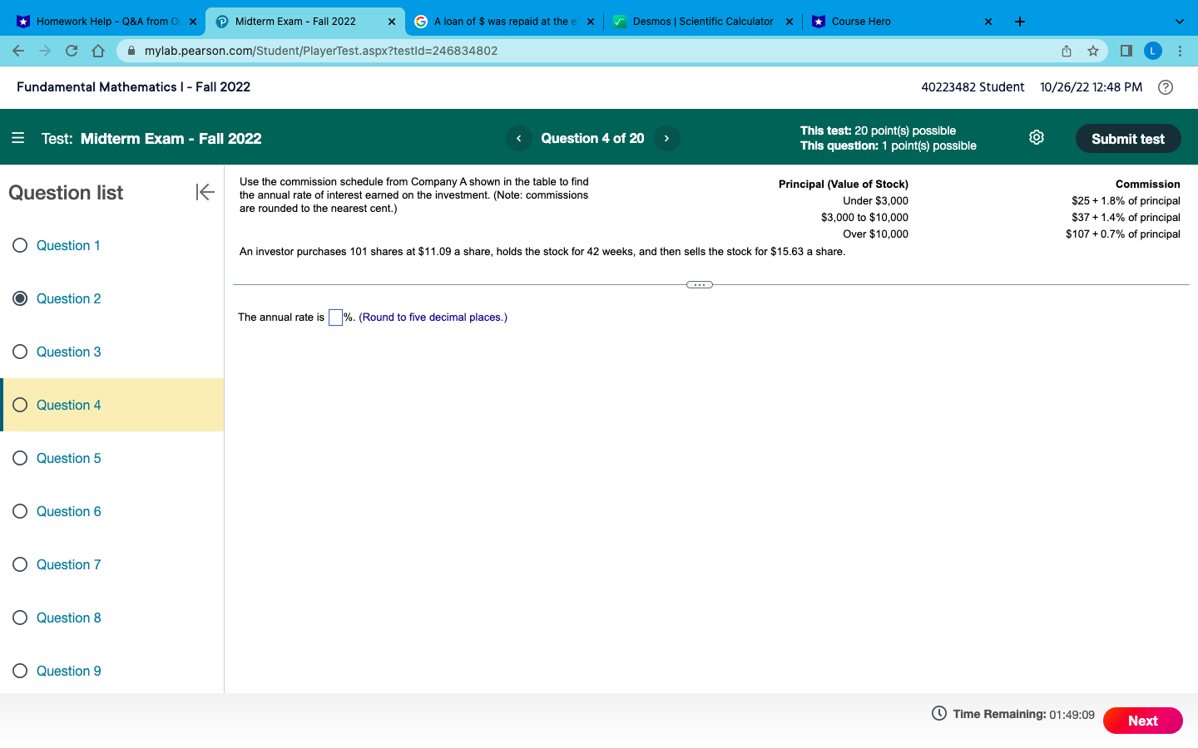Open the browser share icon
This screenshot has width=1198, height=748.
[x=1066, y=51]
